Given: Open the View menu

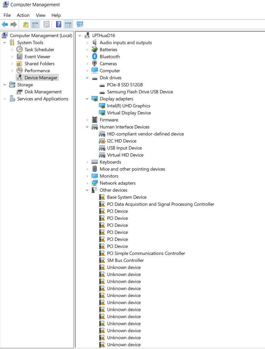Looking at the screenshot, I should (x=40, y=15).
